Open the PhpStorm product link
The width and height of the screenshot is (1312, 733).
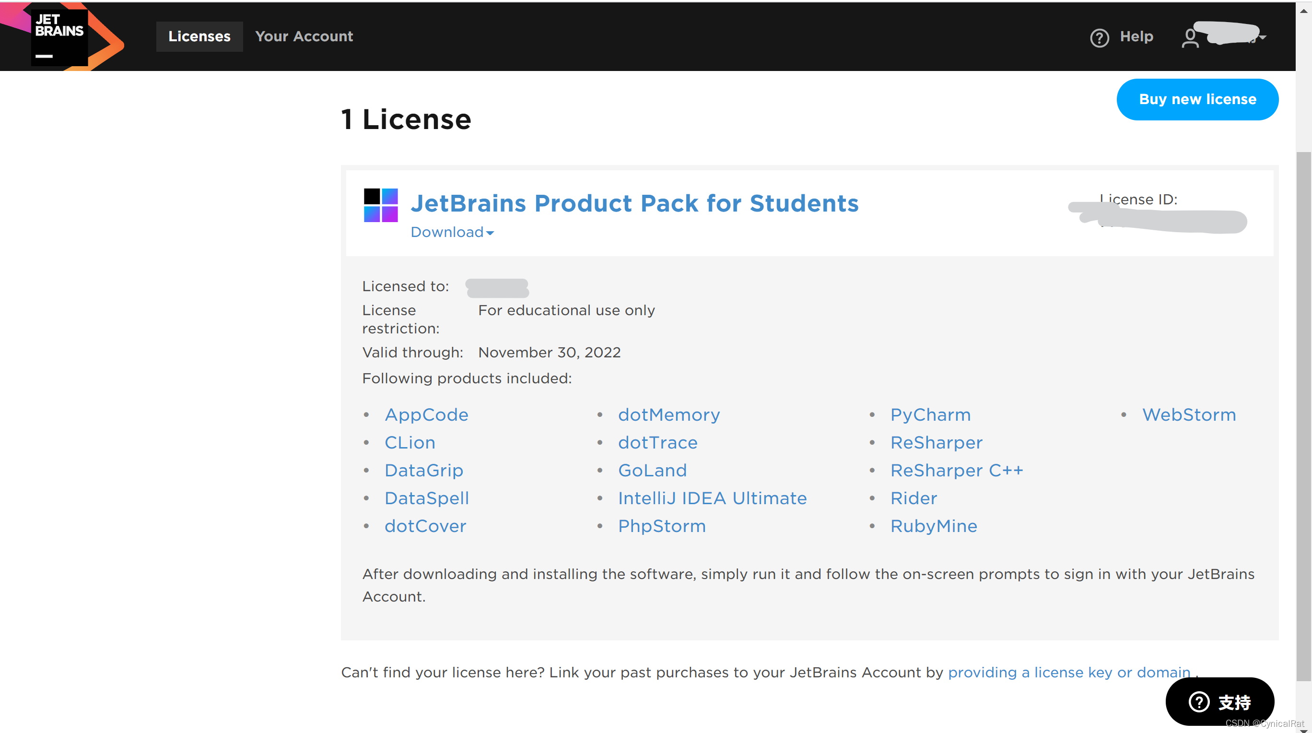[662, 526]
